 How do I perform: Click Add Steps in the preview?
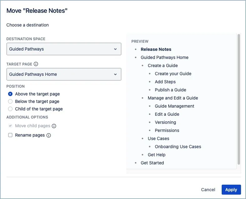click(165, 82)
